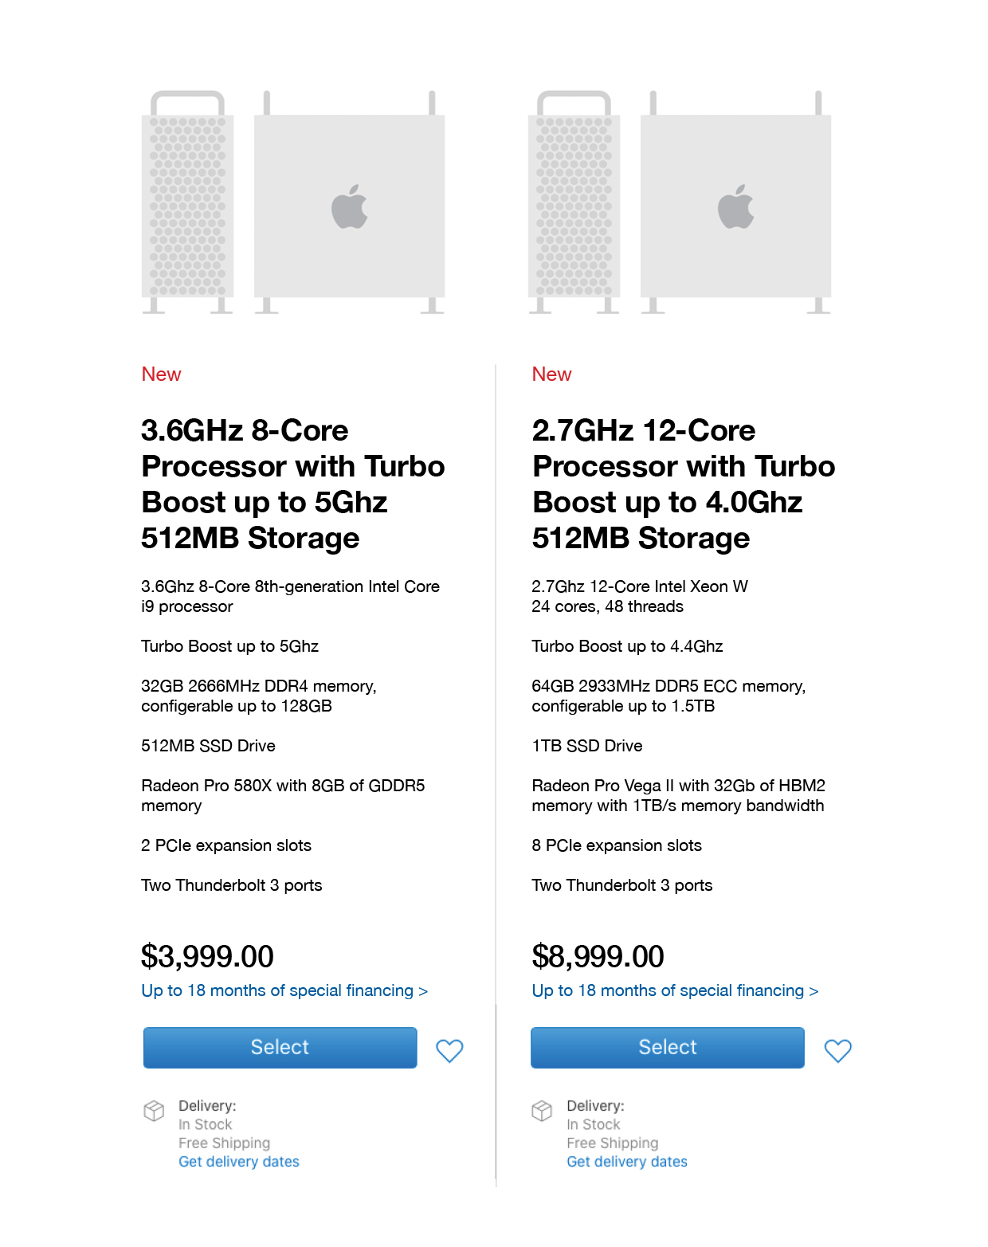The width and height of the screenshot is (988, 1247).
Task: Favorite the 3.6GHz 8-Core model with the heart icon
Action: point(449,1050)
